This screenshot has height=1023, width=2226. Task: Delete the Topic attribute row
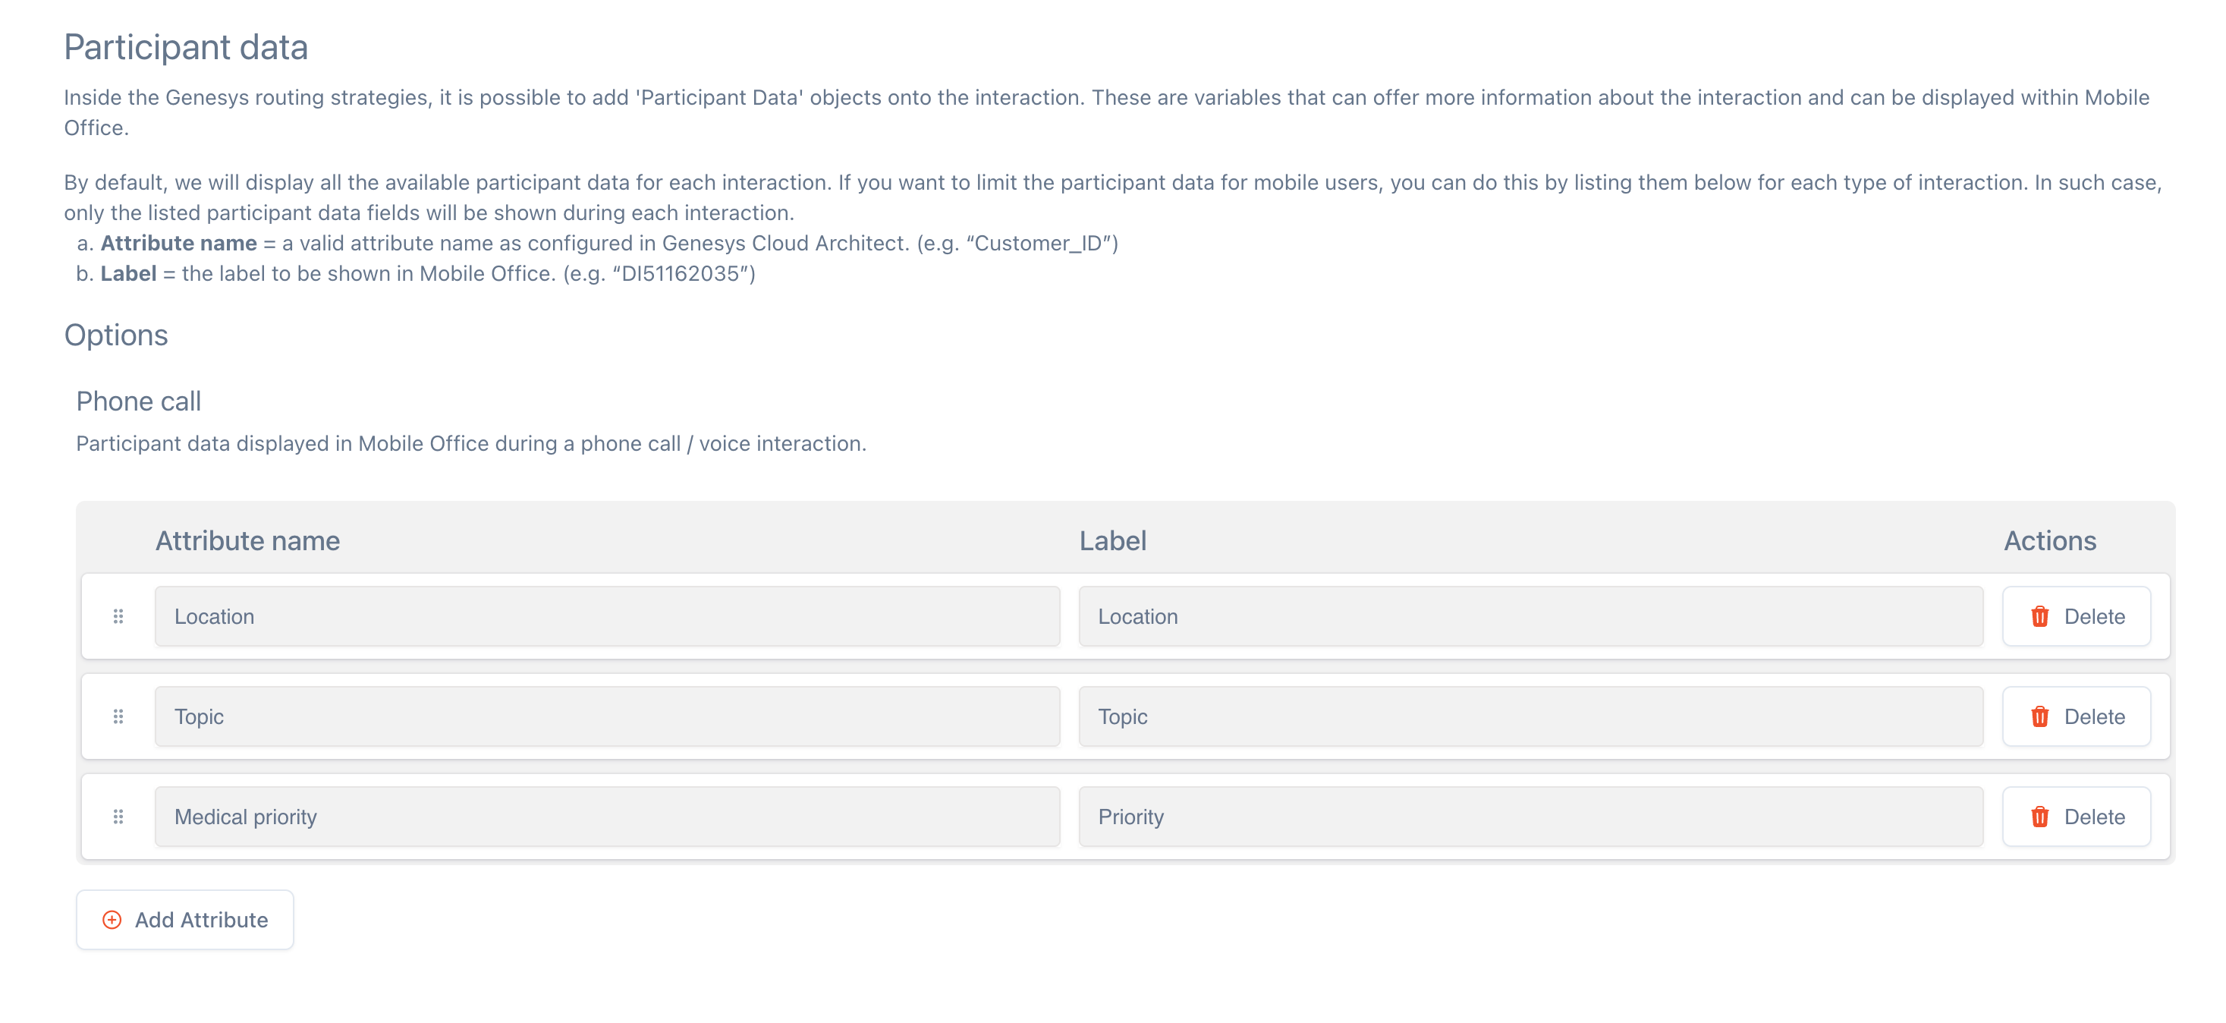[x=2076, y=716]
